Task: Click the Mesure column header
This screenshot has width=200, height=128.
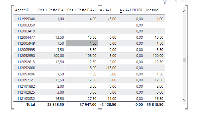Action: click(152, 10)
